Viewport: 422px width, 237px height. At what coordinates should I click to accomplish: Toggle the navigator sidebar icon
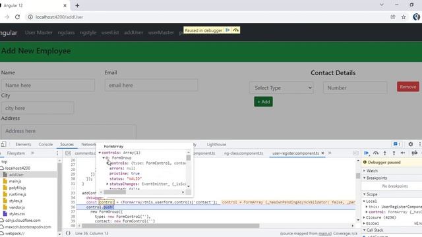68,153
